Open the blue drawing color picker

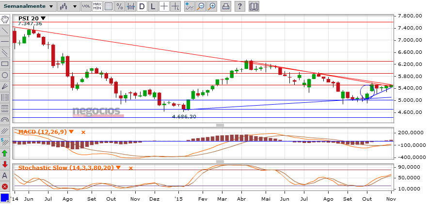pyautogui.click(x=5, y=198)
